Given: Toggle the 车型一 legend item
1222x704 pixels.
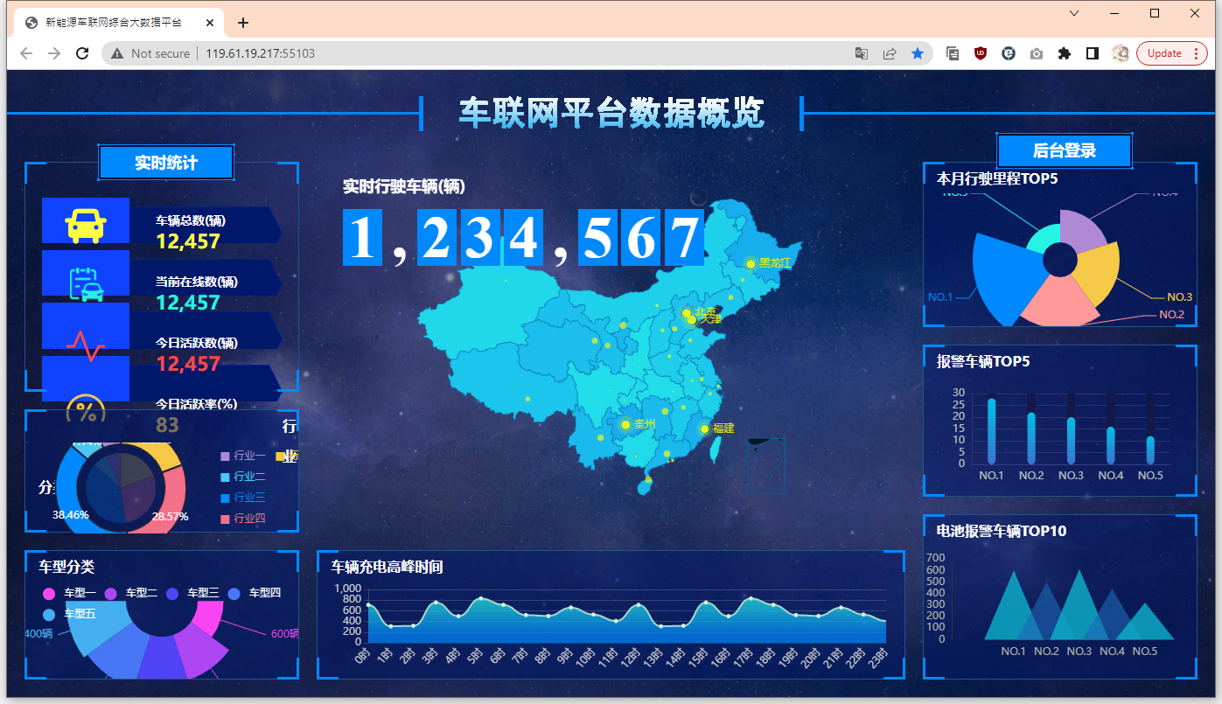Looking at the screenshot, I should point(69,593).
